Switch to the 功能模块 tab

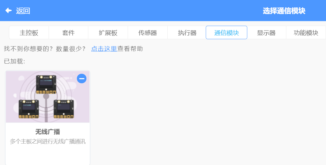point(306,32)
